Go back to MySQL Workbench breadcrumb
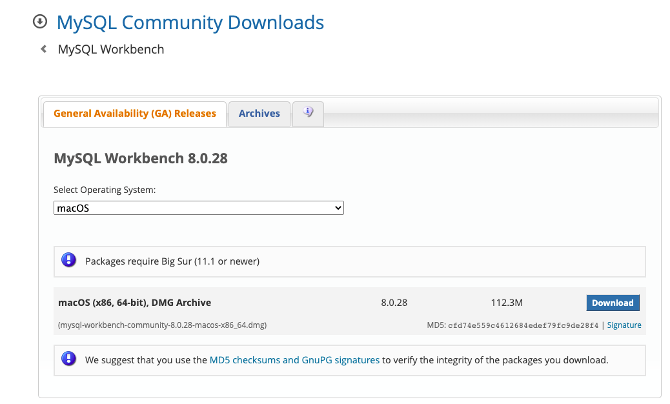This screenshot has height=404, width=670. click(x=111, y=50)
